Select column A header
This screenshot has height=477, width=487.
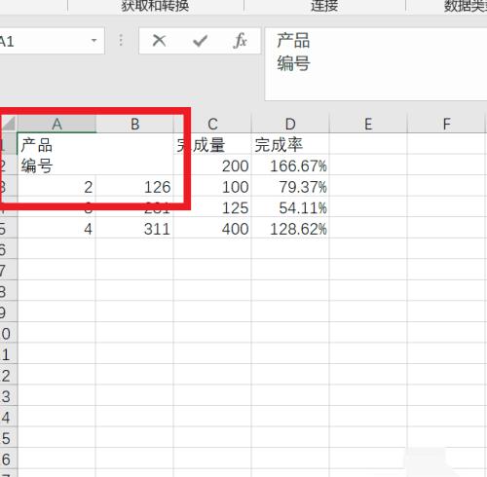[x=56, y=124]
